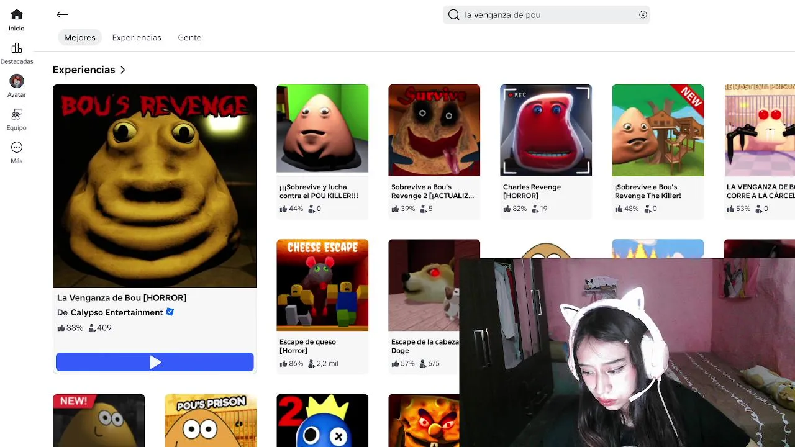Image resolution: width=795 pixels, height=447 pixels.
Task: Click the 48% rating of Revenge The Killer
Action: click(627, 209)
